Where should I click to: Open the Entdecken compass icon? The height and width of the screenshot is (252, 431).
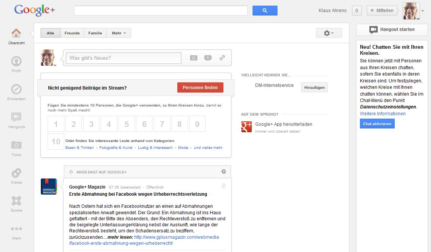click(16, 89)
